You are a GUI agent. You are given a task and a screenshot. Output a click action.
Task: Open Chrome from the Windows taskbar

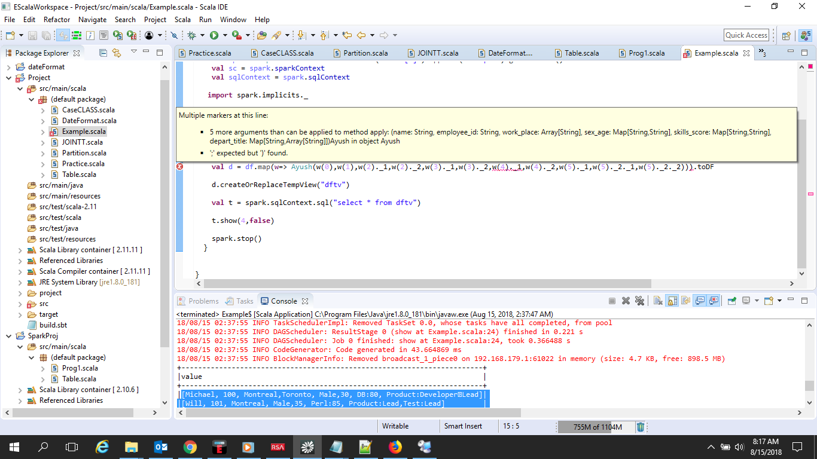click(x=190, y=446)
